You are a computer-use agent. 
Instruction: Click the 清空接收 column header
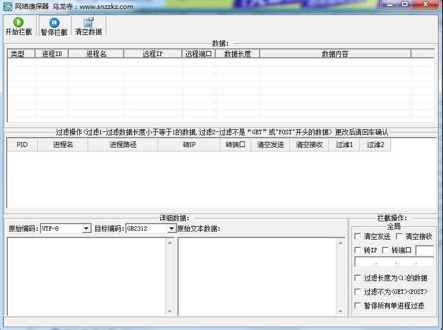pos(309,145)
